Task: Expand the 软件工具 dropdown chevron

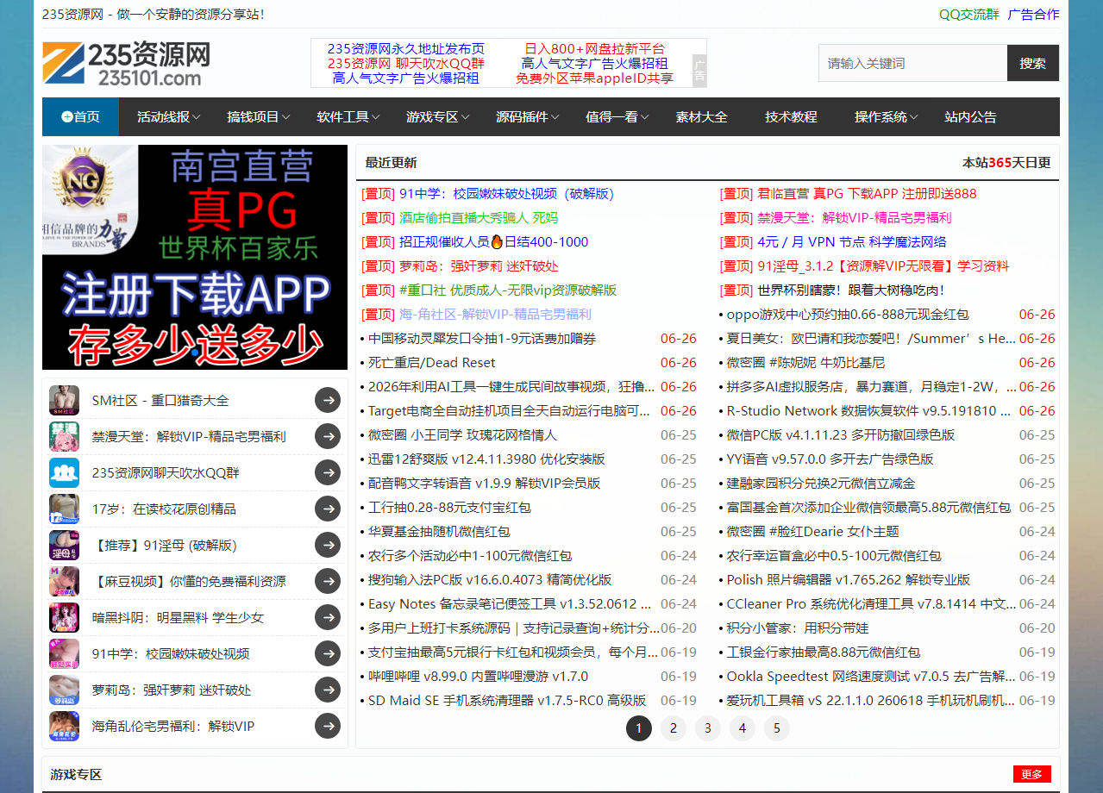Action: click(375, 117)
